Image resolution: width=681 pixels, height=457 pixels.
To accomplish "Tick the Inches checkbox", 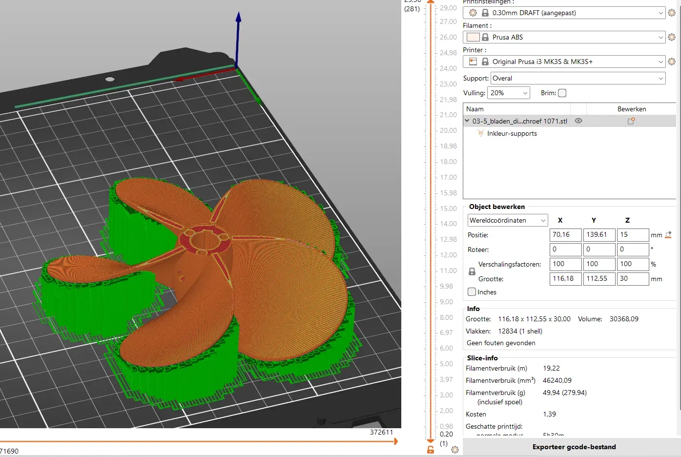I will coord(472,292).
